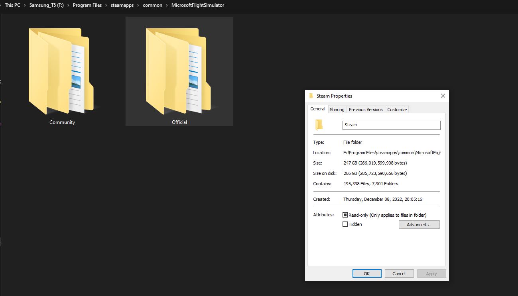Confirm with the OK button
Screen dimensions: 518x296
(x=367, y=274)
